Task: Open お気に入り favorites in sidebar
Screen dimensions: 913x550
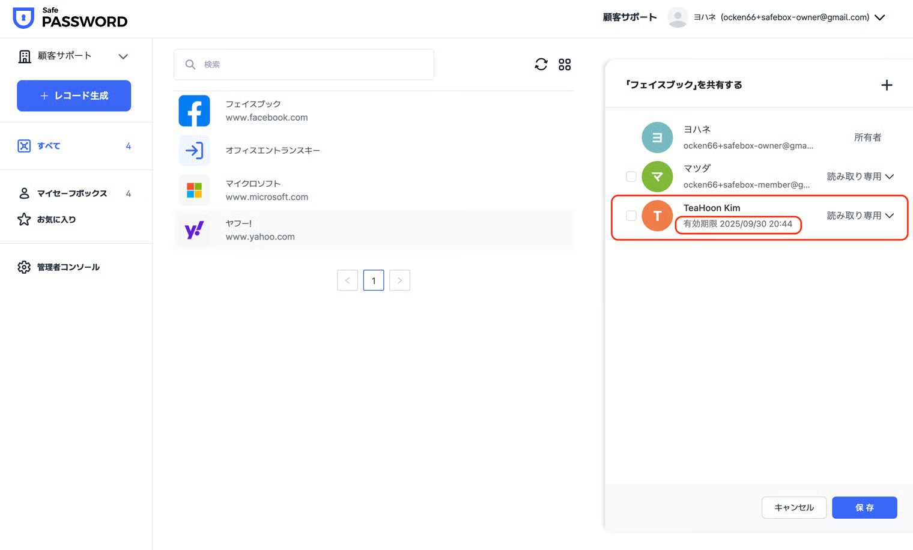Action: pyautogui.click(x=56, y=220)
